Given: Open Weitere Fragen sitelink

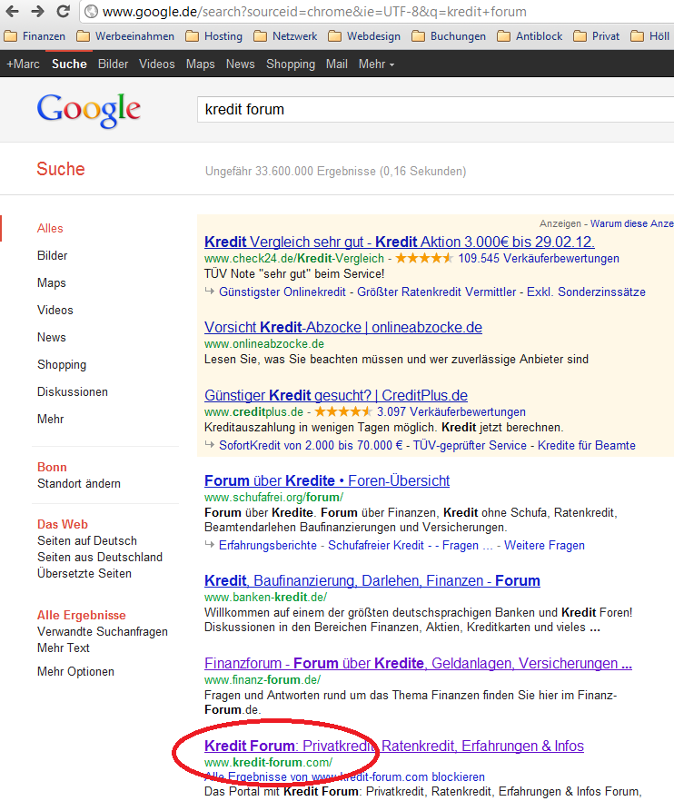Looking at the screenshot, I should click(544, 546).
